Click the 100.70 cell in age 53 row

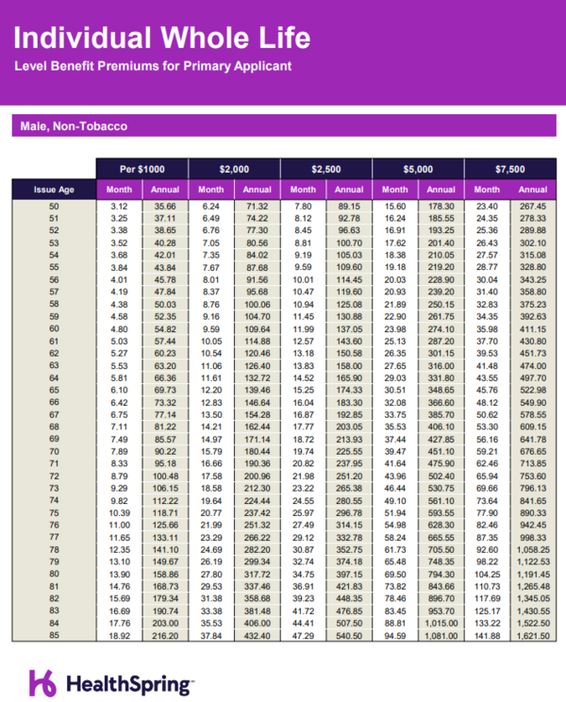349,243
